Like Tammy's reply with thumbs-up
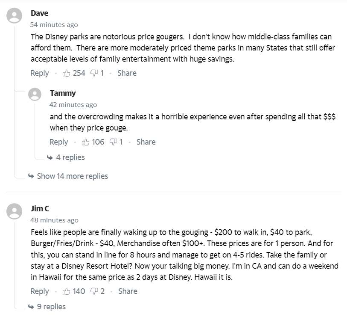This screenshot has width=347, height=317. pos(85,142)
